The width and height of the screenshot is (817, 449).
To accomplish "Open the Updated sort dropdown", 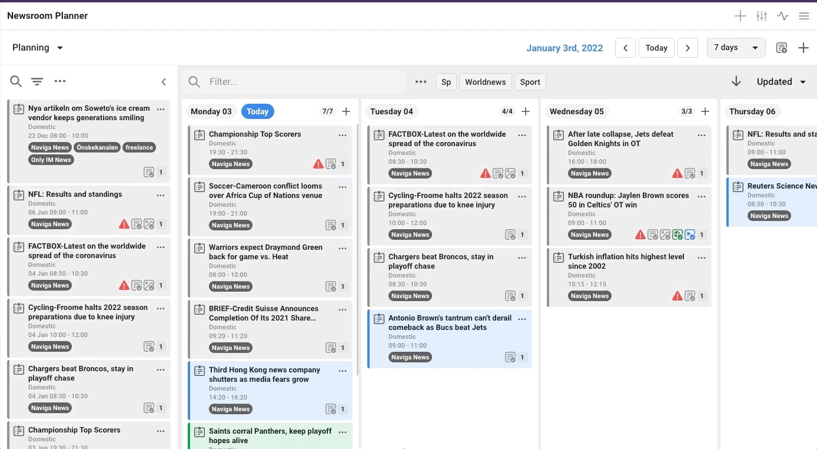I will click(x=781, y=82).
